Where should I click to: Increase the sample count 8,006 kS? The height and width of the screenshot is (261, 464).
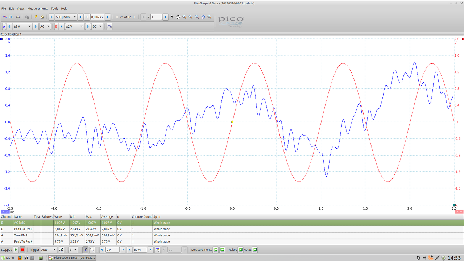108,17
